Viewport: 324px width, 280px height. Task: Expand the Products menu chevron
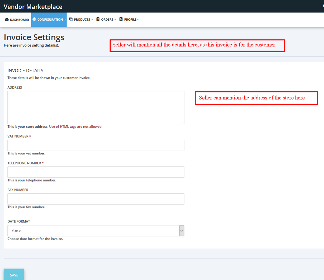[x=92, y=20]
